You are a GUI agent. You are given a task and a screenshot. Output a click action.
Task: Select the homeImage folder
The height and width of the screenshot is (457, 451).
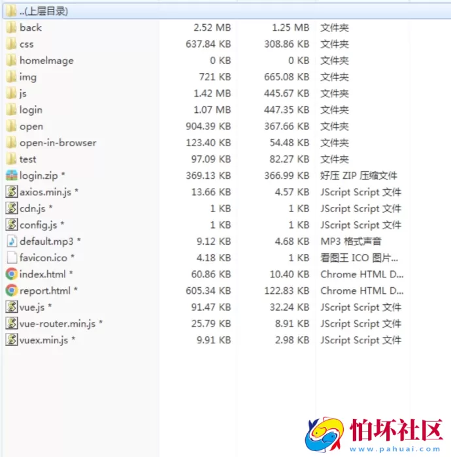[46, 61]
